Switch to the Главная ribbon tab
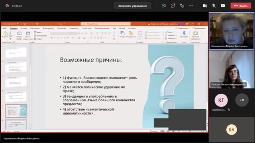The width and height of the screenshot is (255, 143). pos(14,28)
